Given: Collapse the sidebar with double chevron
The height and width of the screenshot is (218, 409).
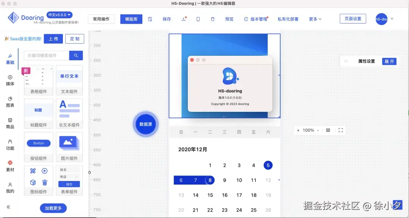Looking at the screenshot, I should tap(8, 207).
